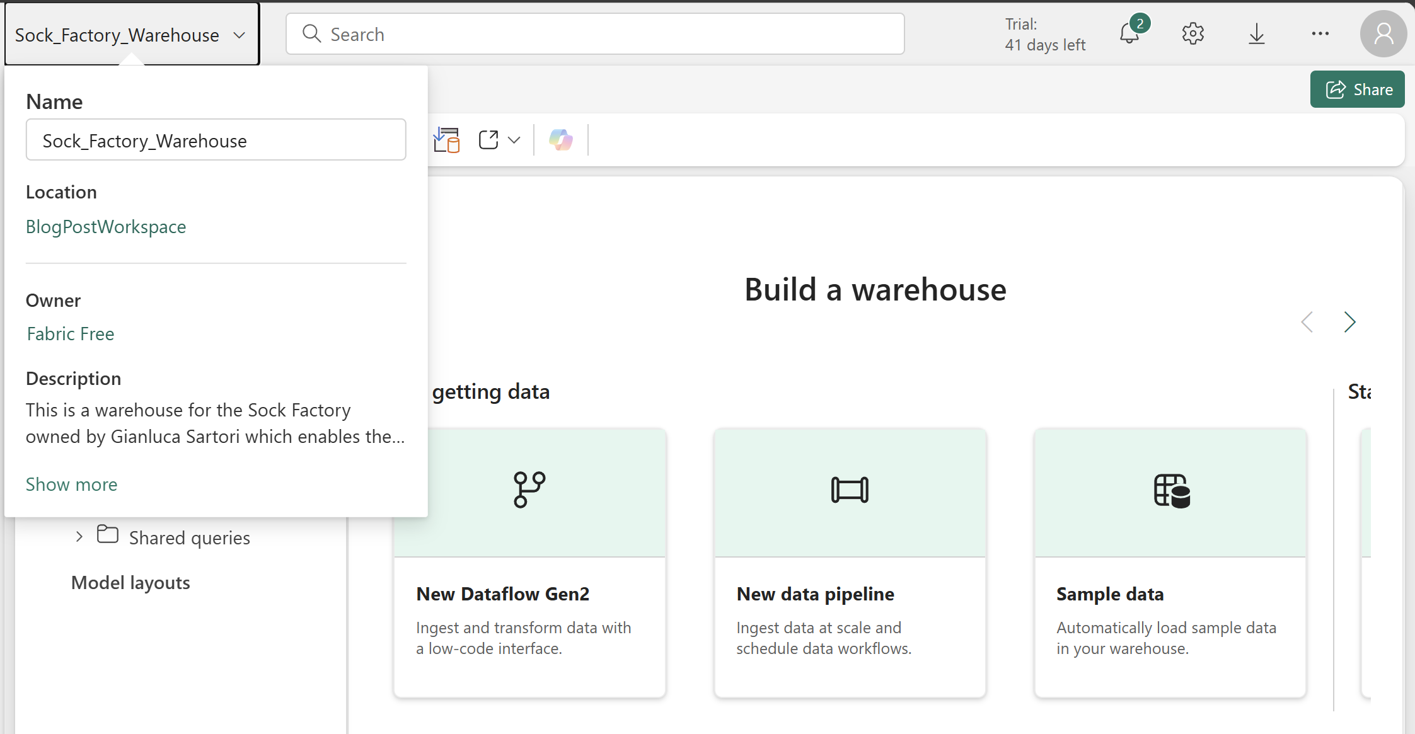This screenshot has width=1415, height=734.
Task: Click the Trial 41 days left text
Action: point(1045,35)
